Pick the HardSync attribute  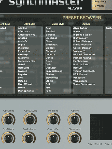tap(24, 68)
